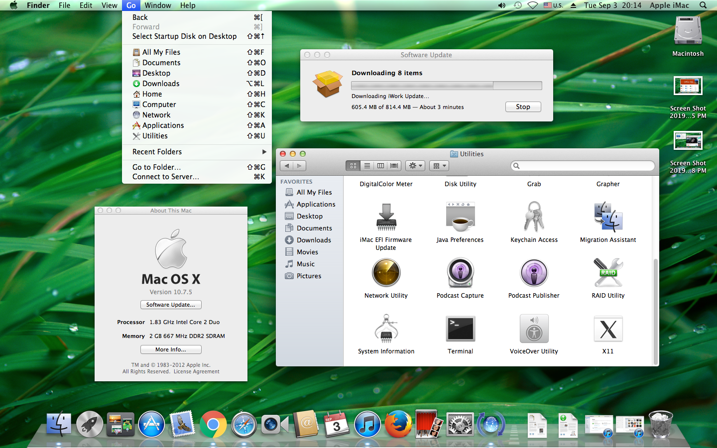
Task: Open the Trash in the dock
Action: pos(660,425)
